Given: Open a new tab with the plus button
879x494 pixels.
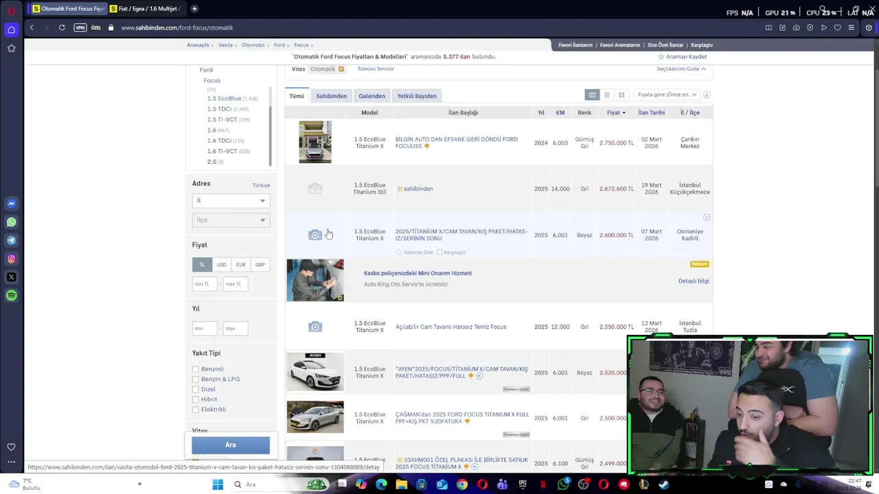Looking at the screenshot, I should (194, 9).
